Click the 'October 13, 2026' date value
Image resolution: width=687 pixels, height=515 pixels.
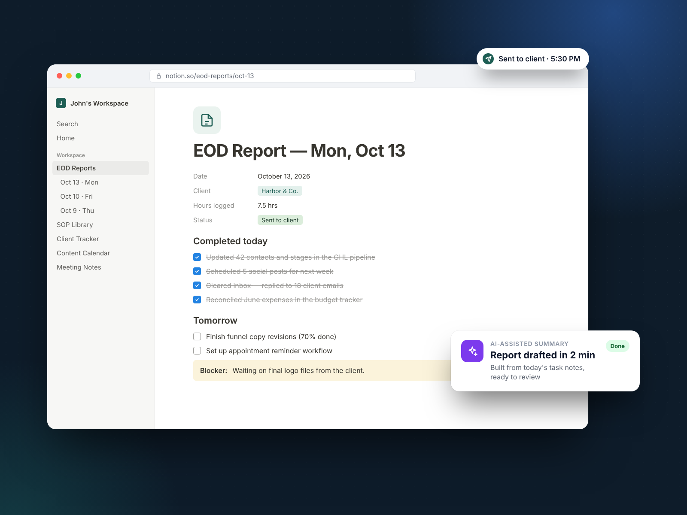click(x=284, y=176)
